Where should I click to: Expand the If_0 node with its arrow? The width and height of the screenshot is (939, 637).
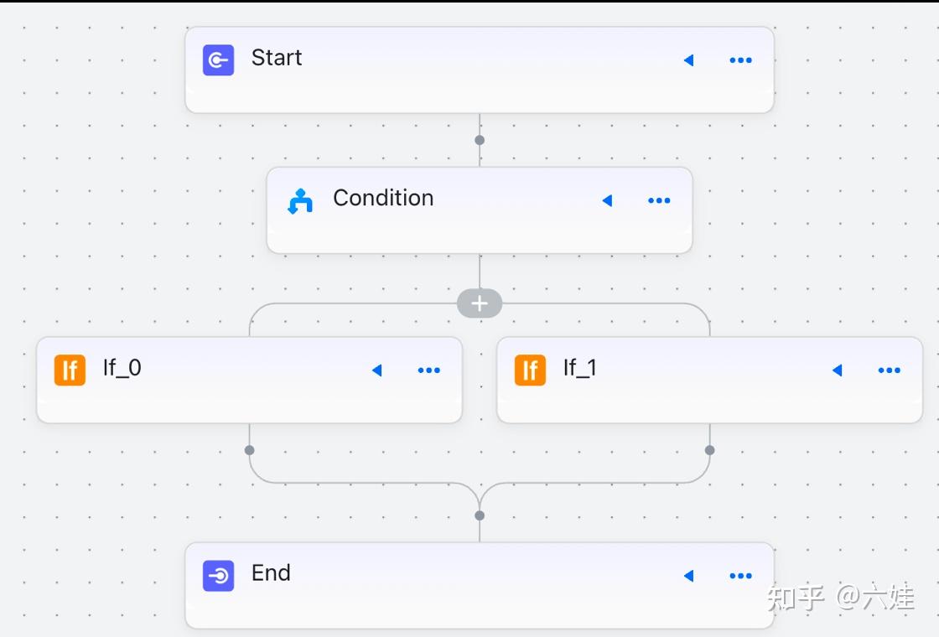[376, 370]
